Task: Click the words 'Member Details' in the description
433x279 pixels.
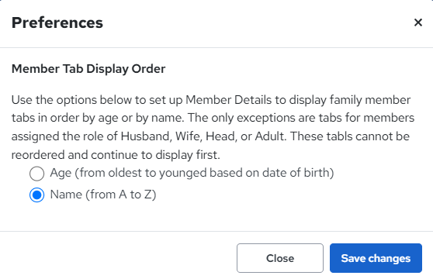Action: (229, 100)
